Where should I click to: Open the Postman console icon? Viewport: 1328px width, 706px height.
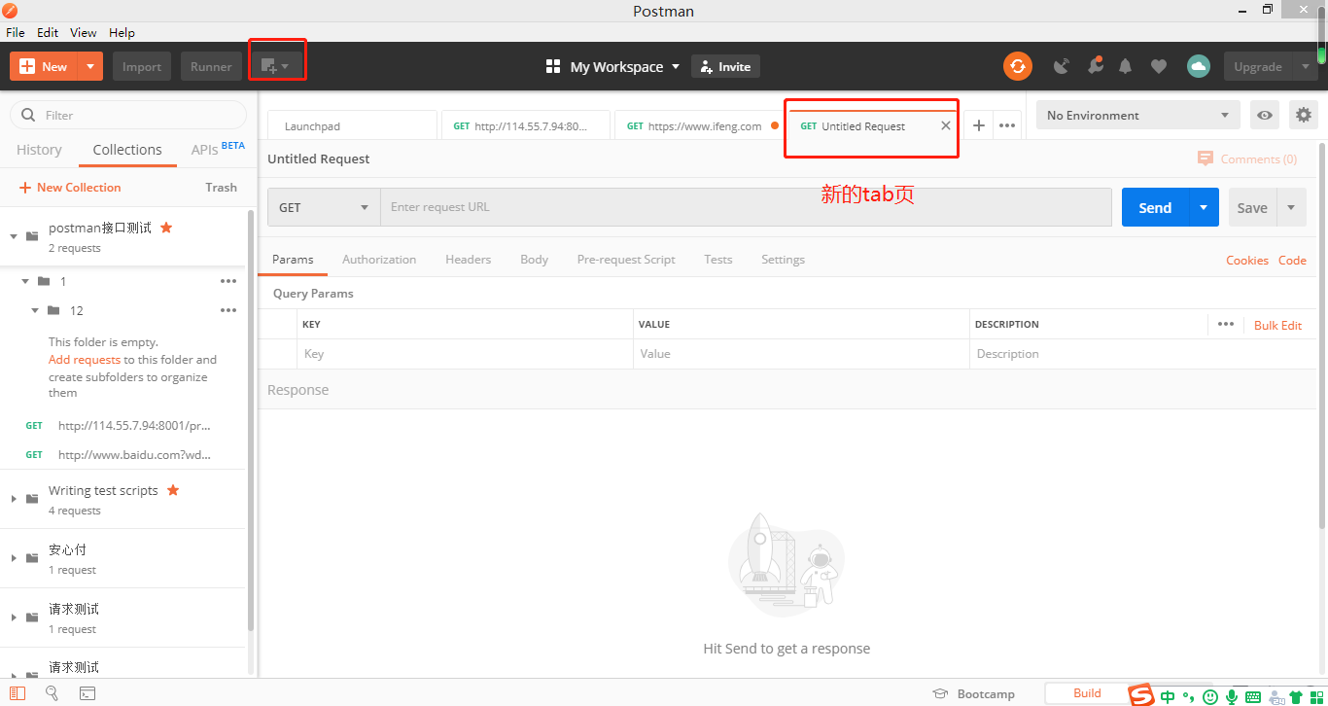(87, 693)
